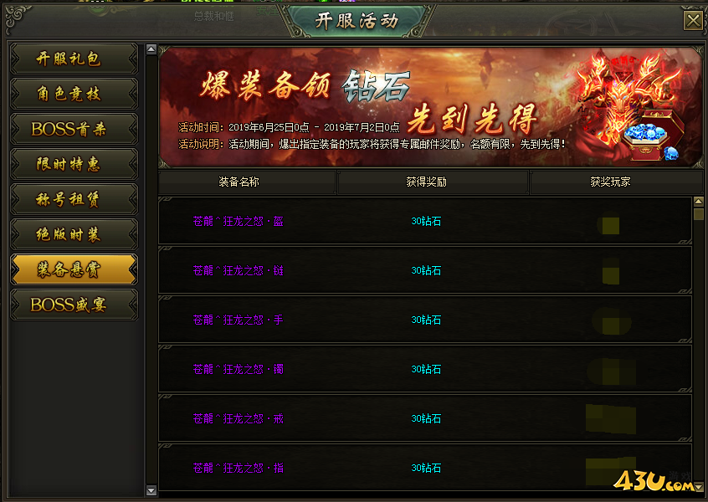Open the BOSS盛宴 tab
This screenshot has width=708, height=502.
click(74, 305)
